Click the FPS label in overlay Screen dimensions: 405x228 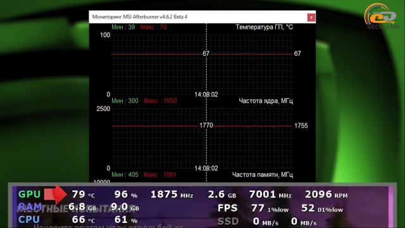(x=228, y=208)
